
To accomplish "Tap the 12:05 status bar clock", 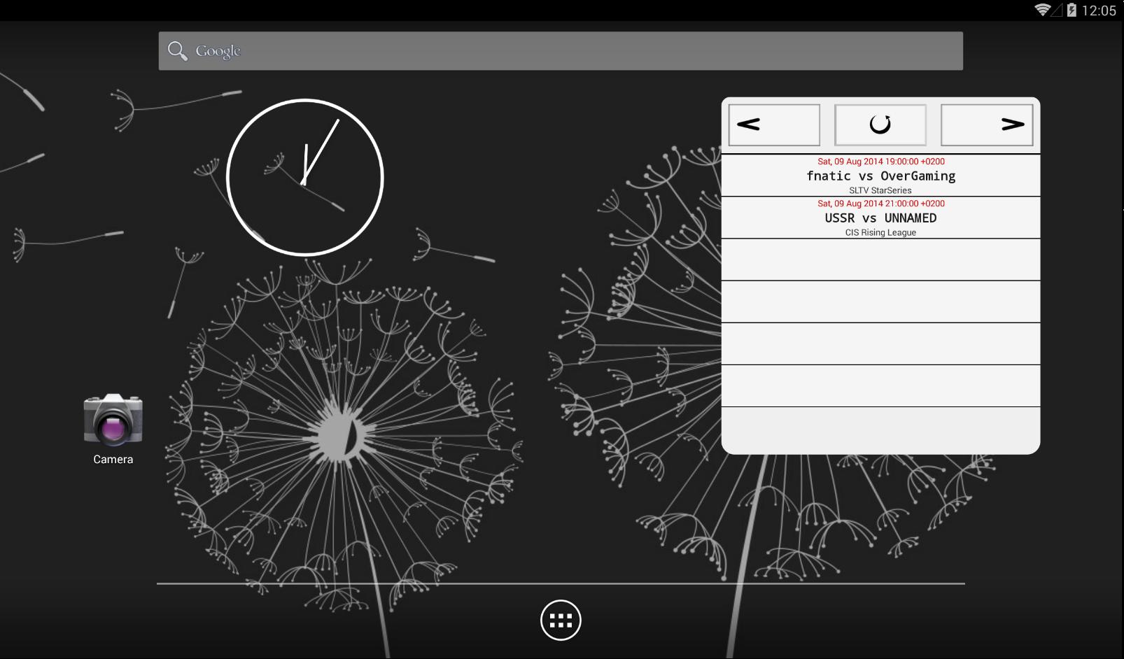I will pos(1099,10).
